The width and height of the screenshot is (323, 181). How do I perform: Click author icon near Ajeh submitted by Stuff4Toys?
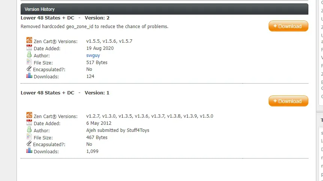tap(29, 129)
